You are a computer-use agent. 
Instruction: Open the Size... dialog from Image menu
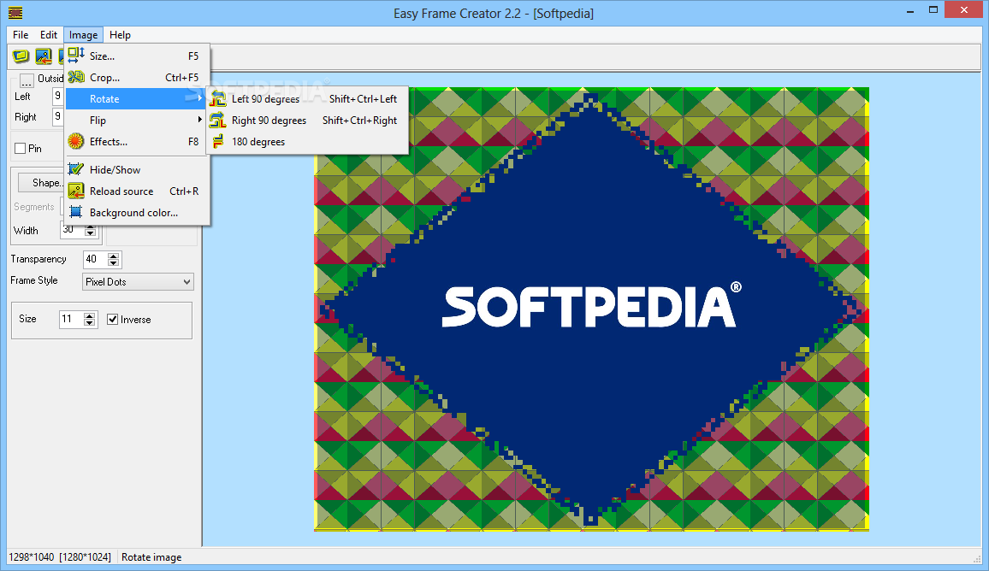(x=136, y=56)
